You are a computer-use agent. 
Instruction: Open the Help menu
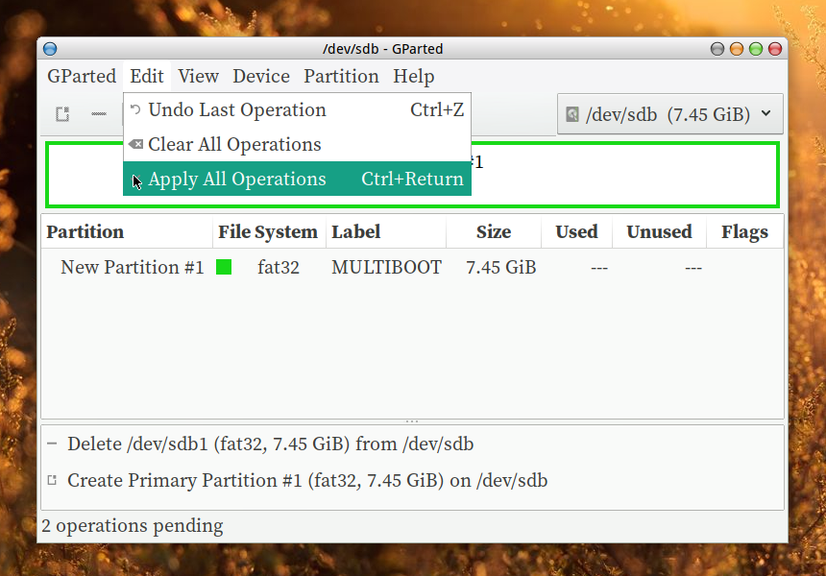point(414,77)
